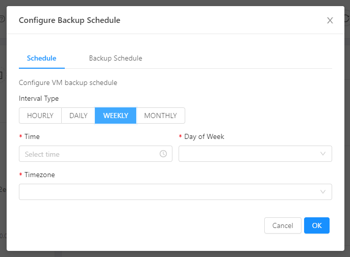Click the Timezone dropdown arrow icon

[x=323, y=192]
